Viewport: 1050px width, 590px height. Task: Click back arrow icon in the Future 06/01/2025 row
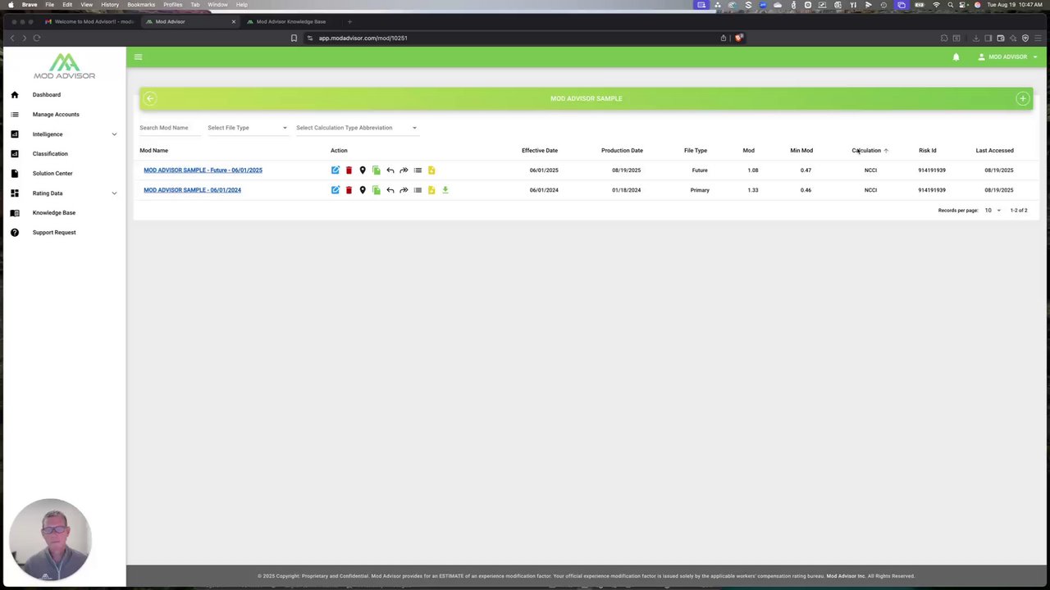390,170
